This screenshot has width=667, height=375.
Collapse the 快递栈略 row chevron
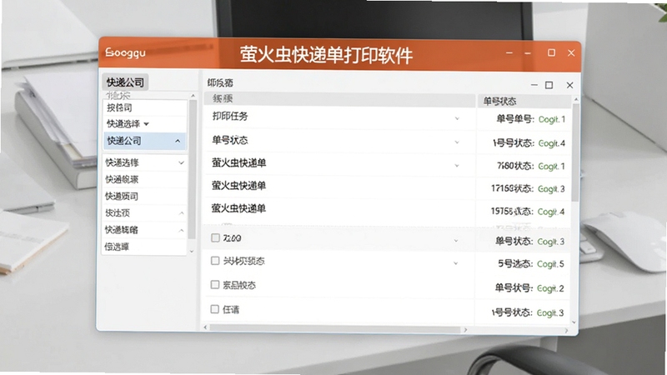point(181,231)
